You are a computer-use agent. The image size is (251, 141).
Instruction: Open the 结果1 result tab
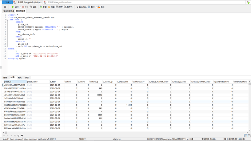[x=13, y=77]
